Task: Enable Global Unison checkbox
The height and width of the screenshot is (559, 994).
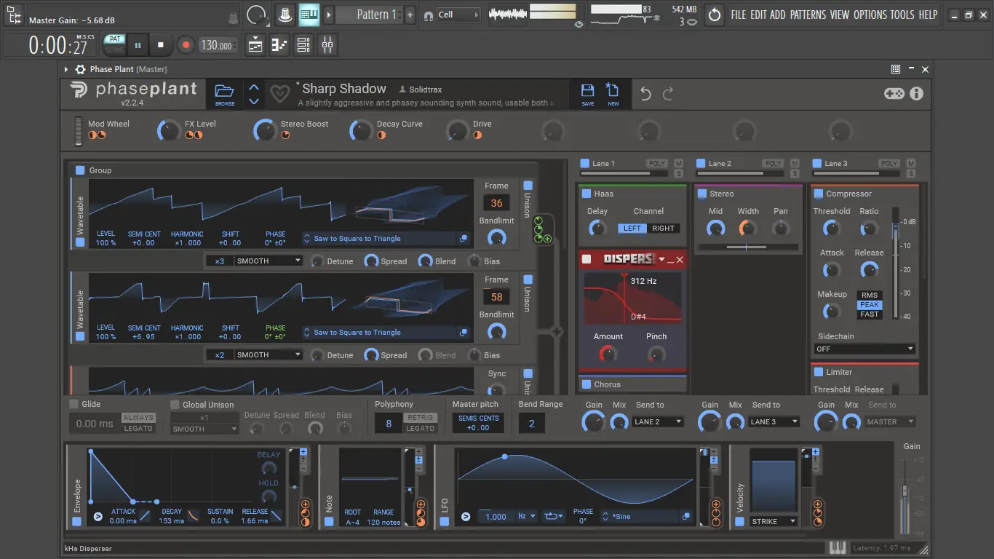Action: 175,405
